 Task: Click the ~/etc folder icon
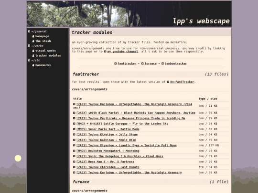(29, 60)
